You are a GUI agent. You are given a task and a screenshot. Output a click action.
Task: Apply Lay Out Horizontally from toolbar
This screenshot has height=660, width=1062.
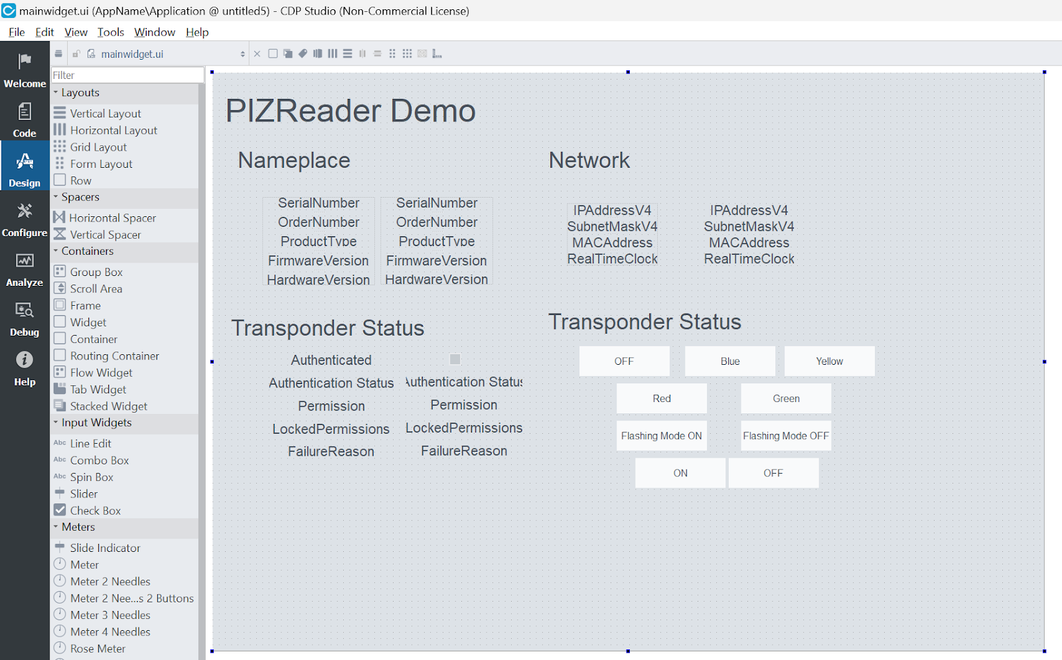pos(333,54)
